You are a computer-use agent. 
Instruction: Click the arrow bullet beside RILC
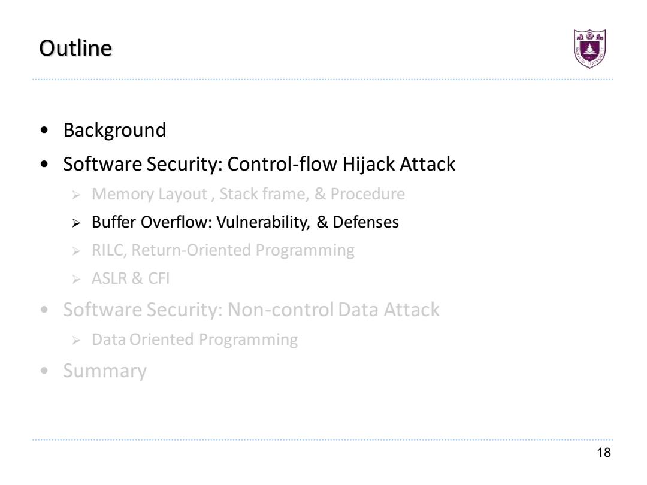click(76, 251)
